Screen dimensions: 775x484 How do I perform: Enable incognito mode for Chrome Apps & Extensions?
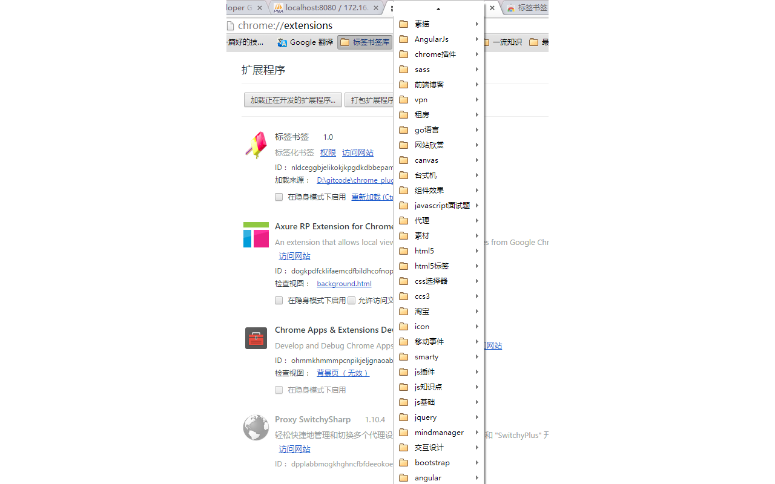[279, 390]
